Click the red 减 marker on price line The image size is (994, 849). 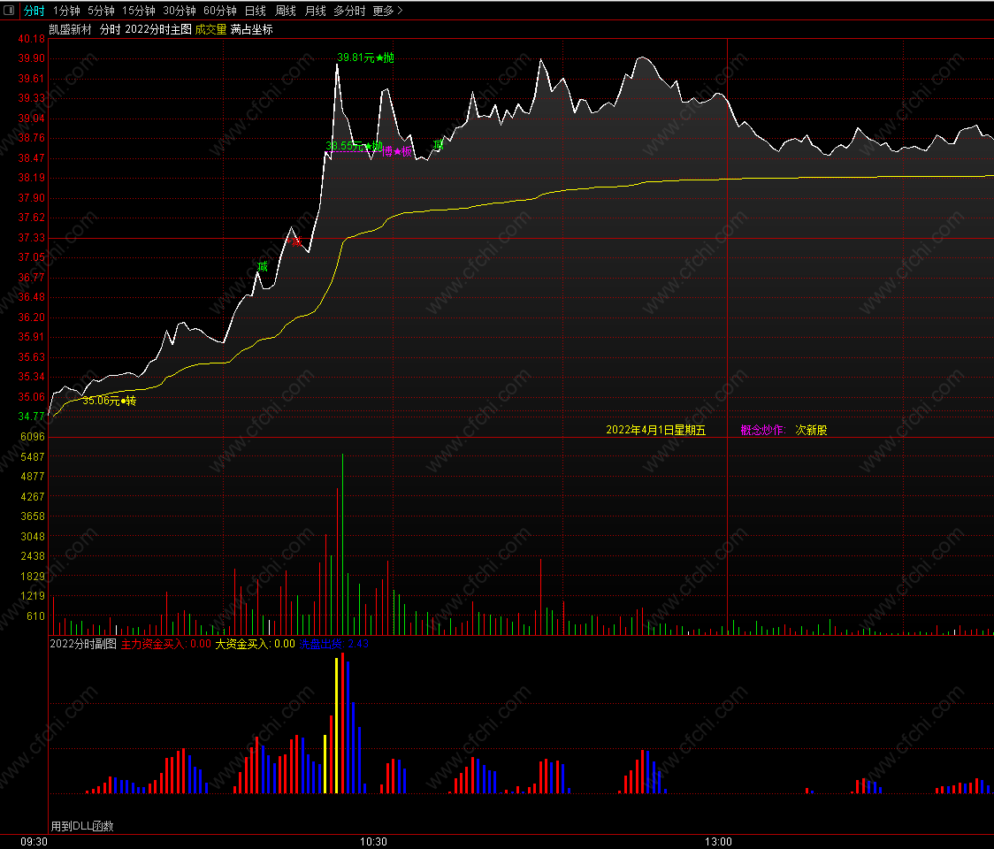click(294, 241)
